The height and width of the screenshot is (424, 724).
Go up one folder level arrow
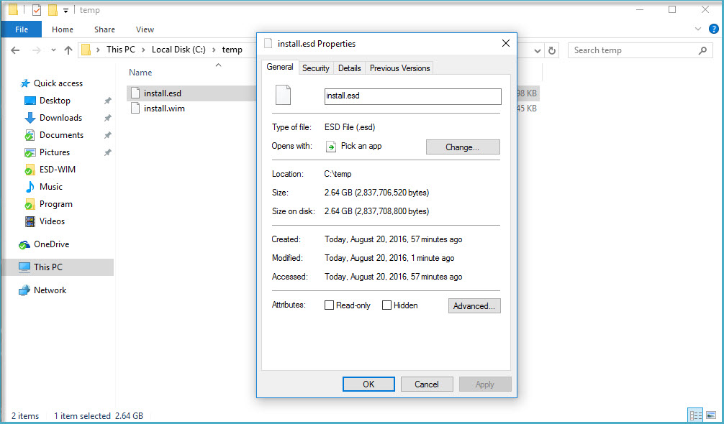[68, 50]
